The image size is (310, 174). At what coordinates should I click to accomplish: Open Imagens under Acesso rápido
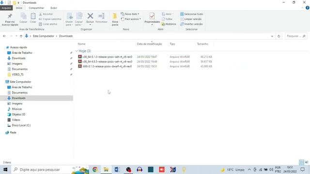17,64
